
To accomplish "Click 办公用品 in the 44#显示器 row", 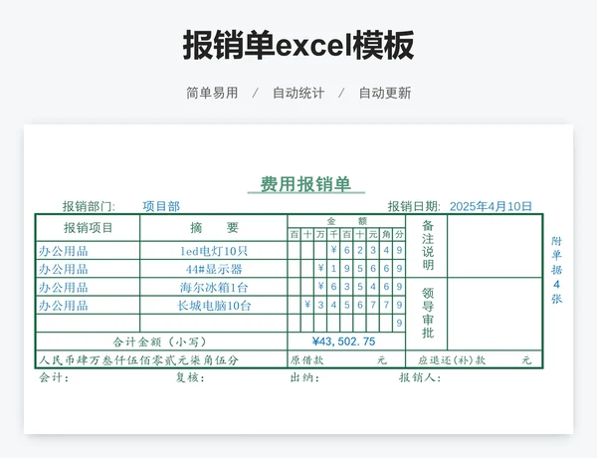I will tap(64, 270).
